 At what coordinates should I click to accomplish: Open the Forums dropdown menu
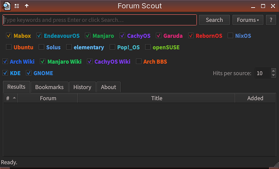(248, 20)
